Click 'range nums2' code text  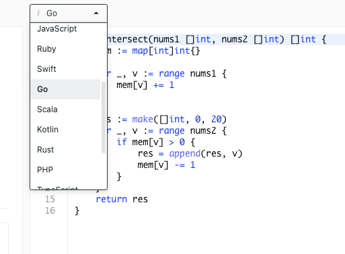[188, 130]
